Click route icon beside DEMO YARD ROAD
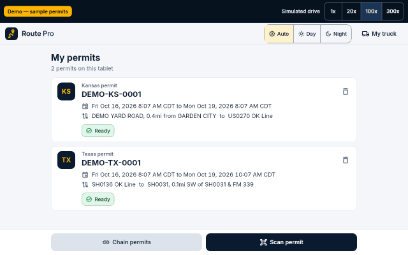Image resolution: width=408 pixels, height=255 pixels. point(85,116)
